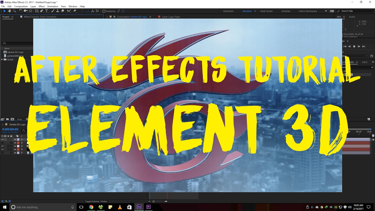
Task: Select the Rotation tool
Action: (21, 11)
